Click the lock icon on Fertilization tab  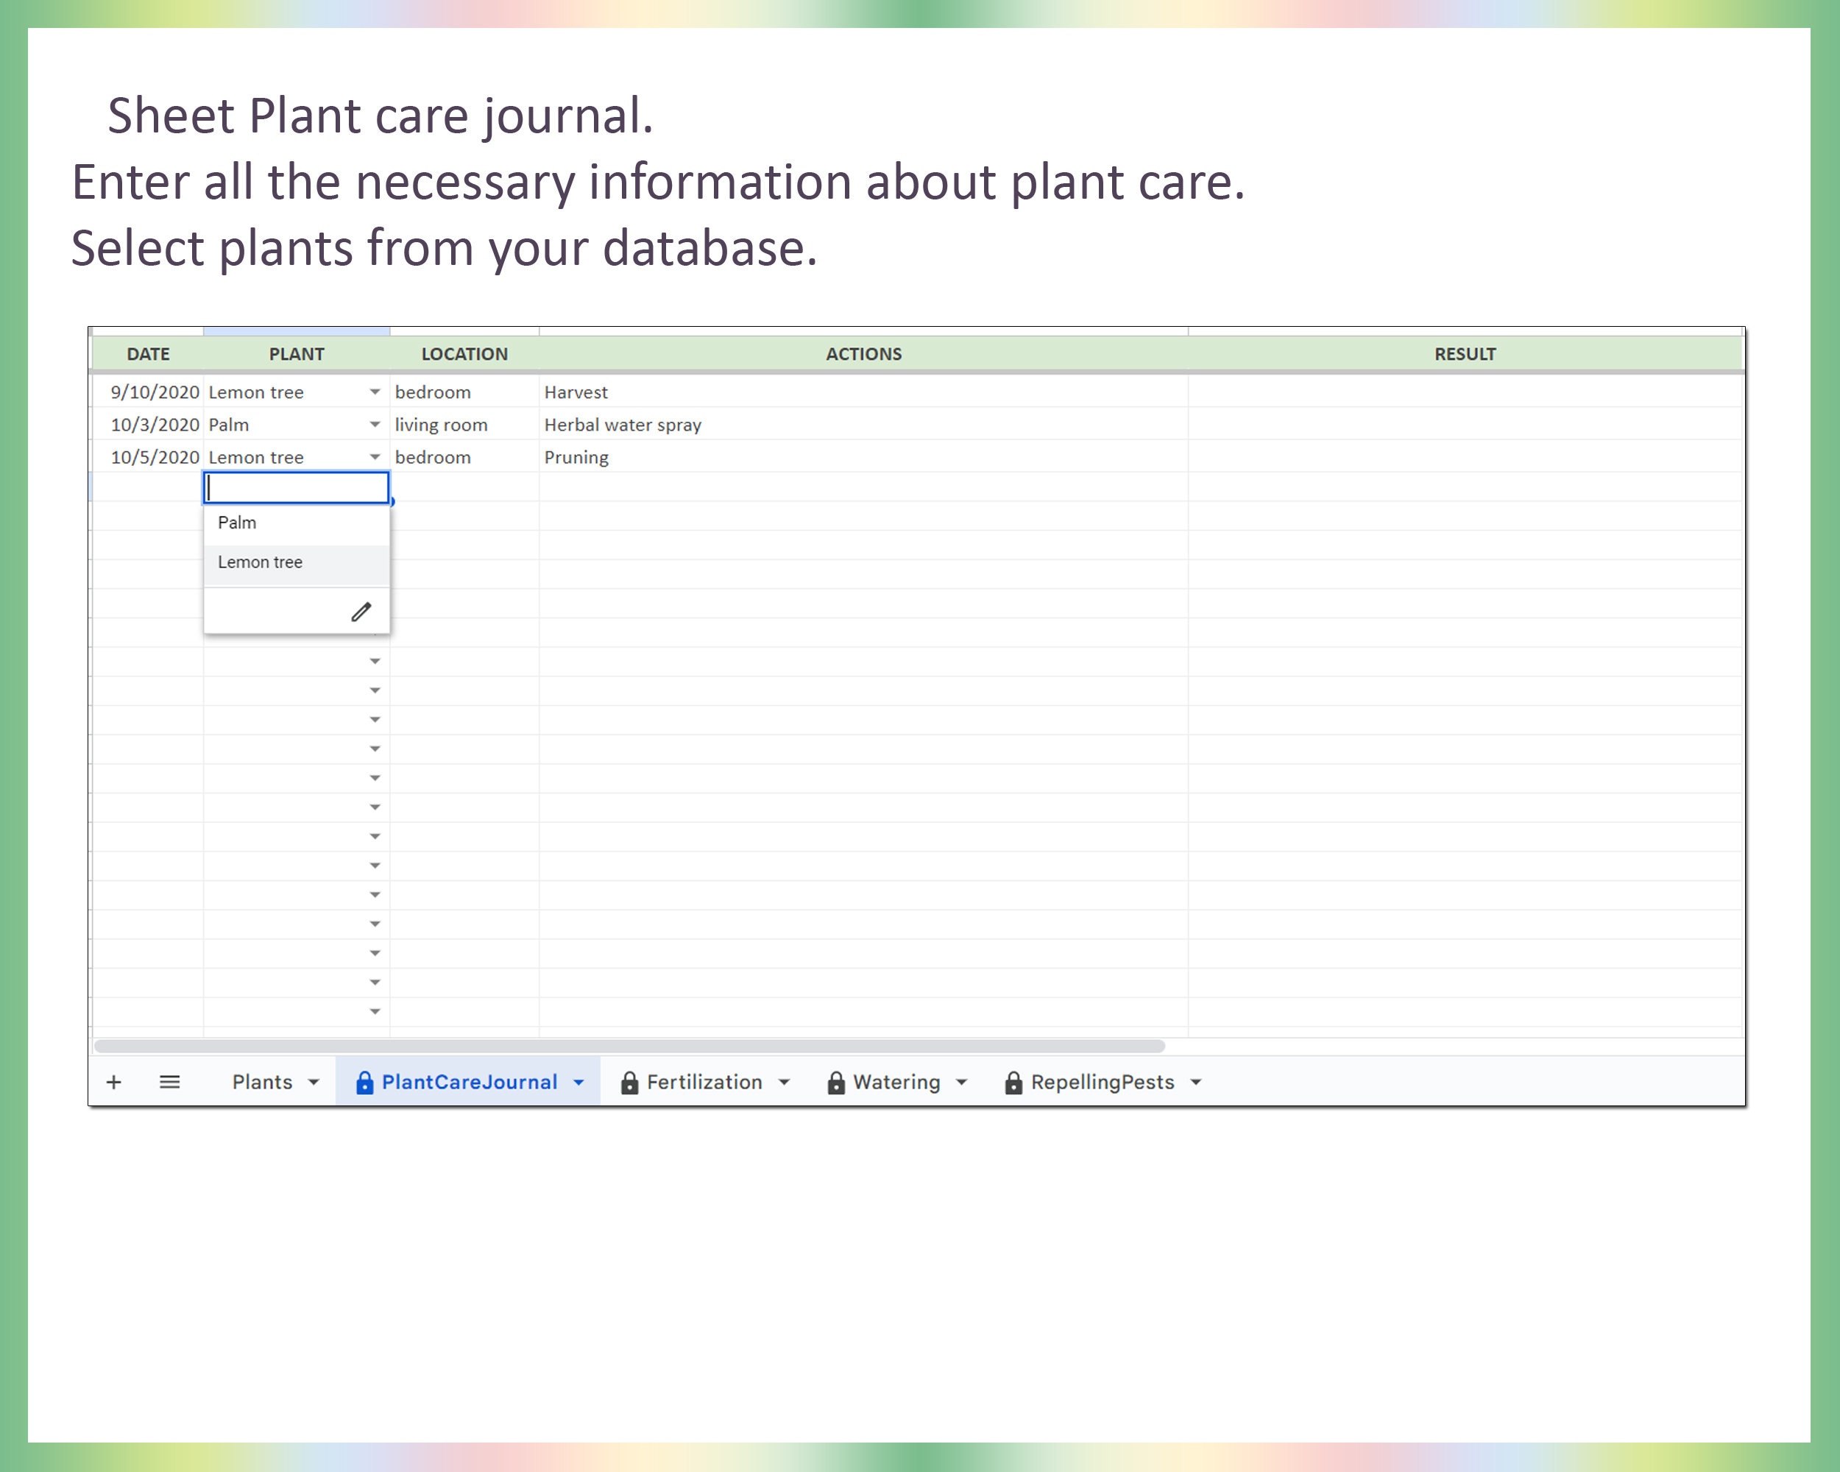coord(630,1081)
